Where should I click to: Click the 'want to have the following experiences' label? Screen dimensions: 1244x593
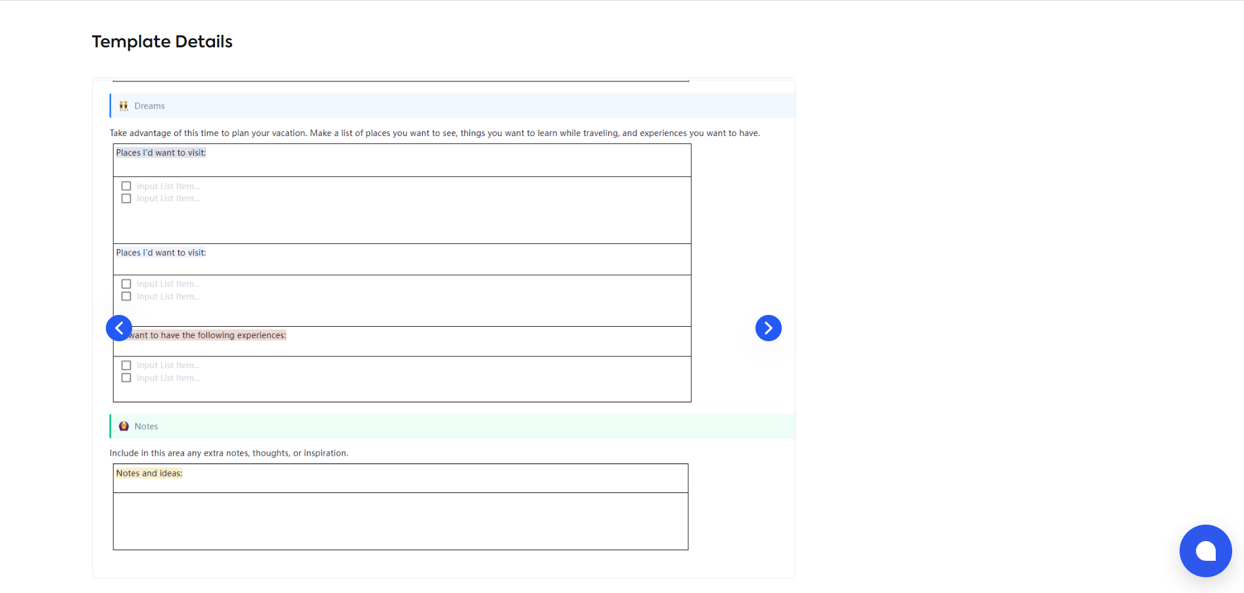pyautogui.click(x=208, y=335)
